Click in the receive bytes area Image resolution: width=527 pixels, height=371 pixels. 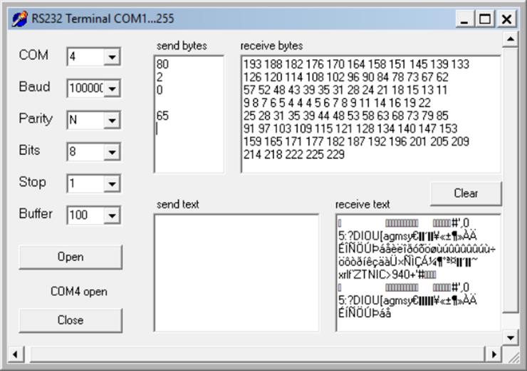(x=370, y=114)
